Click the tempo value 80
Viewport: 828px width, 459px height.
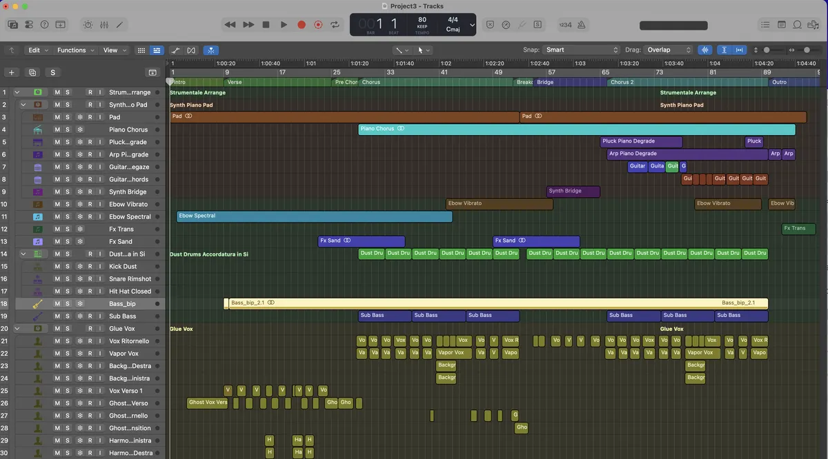[422, 20]
